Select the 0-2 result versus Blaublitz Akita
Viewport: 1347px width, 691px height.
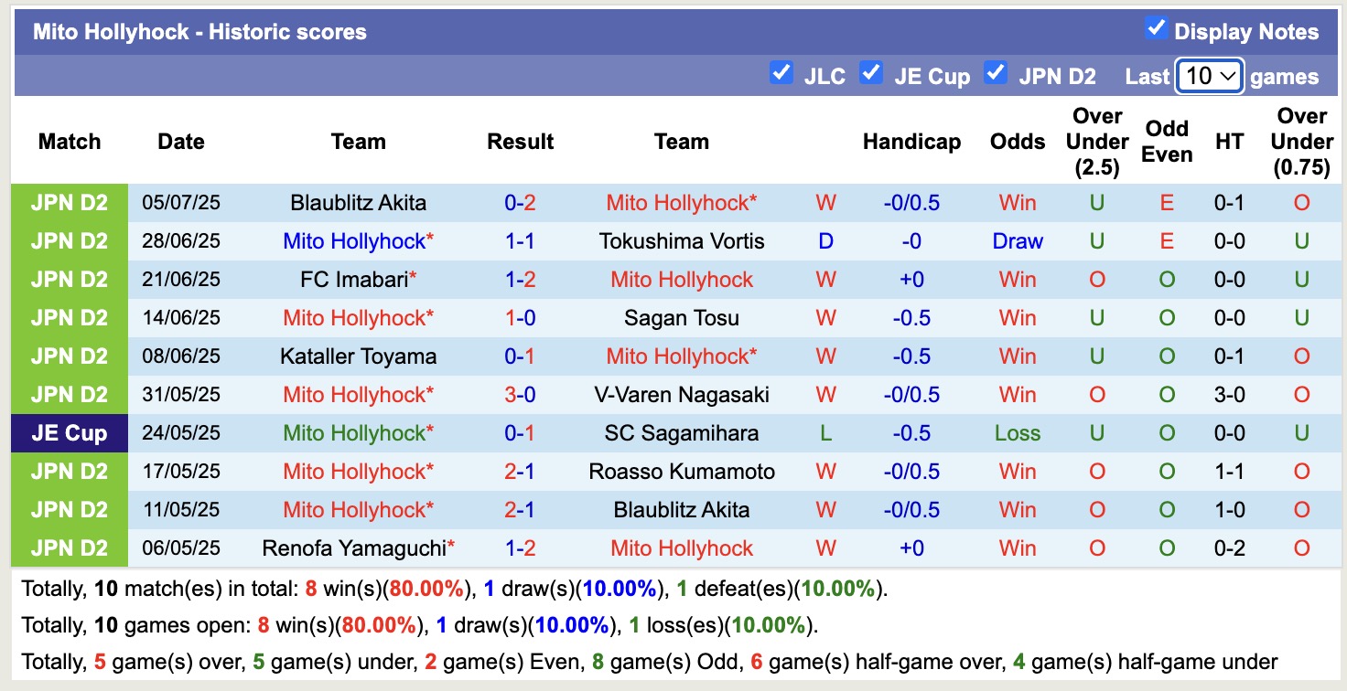click(520, 202)
